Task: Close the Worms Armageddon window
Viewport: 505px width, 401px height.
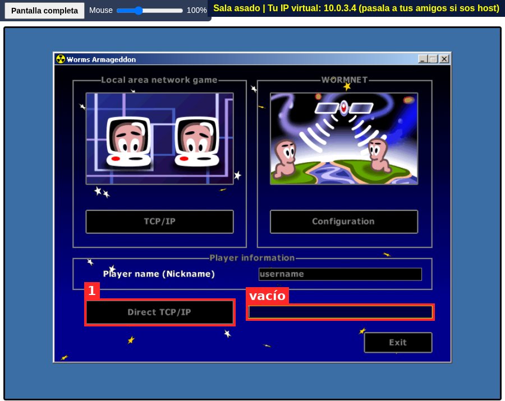Action: point(444,59)
